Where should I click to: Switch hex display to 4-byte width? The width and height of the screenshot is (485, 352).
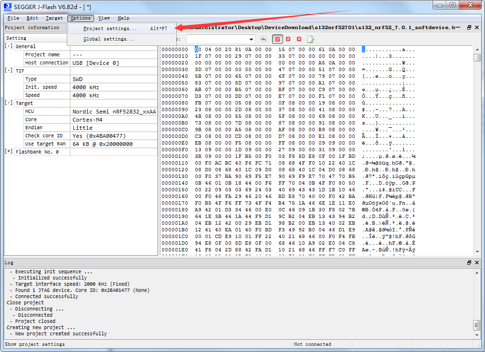299,39
